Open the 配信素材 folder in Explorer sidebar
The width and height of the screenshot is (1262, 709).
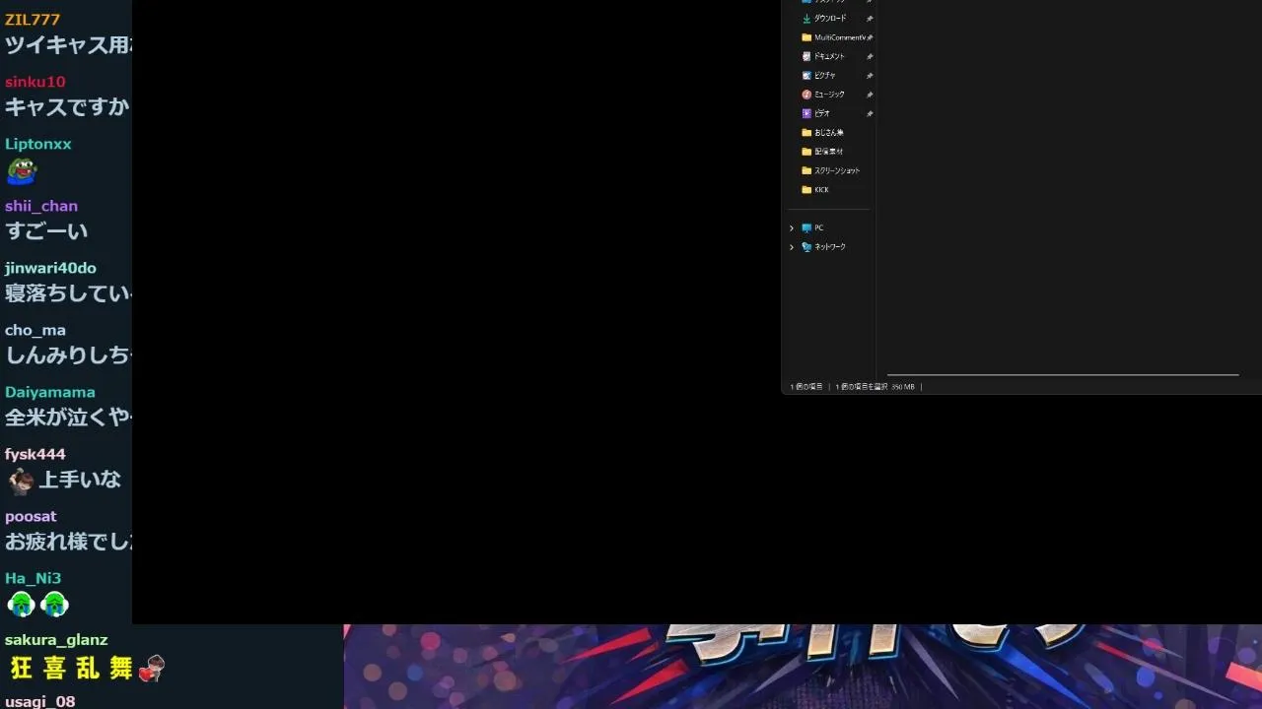(822, 152)
